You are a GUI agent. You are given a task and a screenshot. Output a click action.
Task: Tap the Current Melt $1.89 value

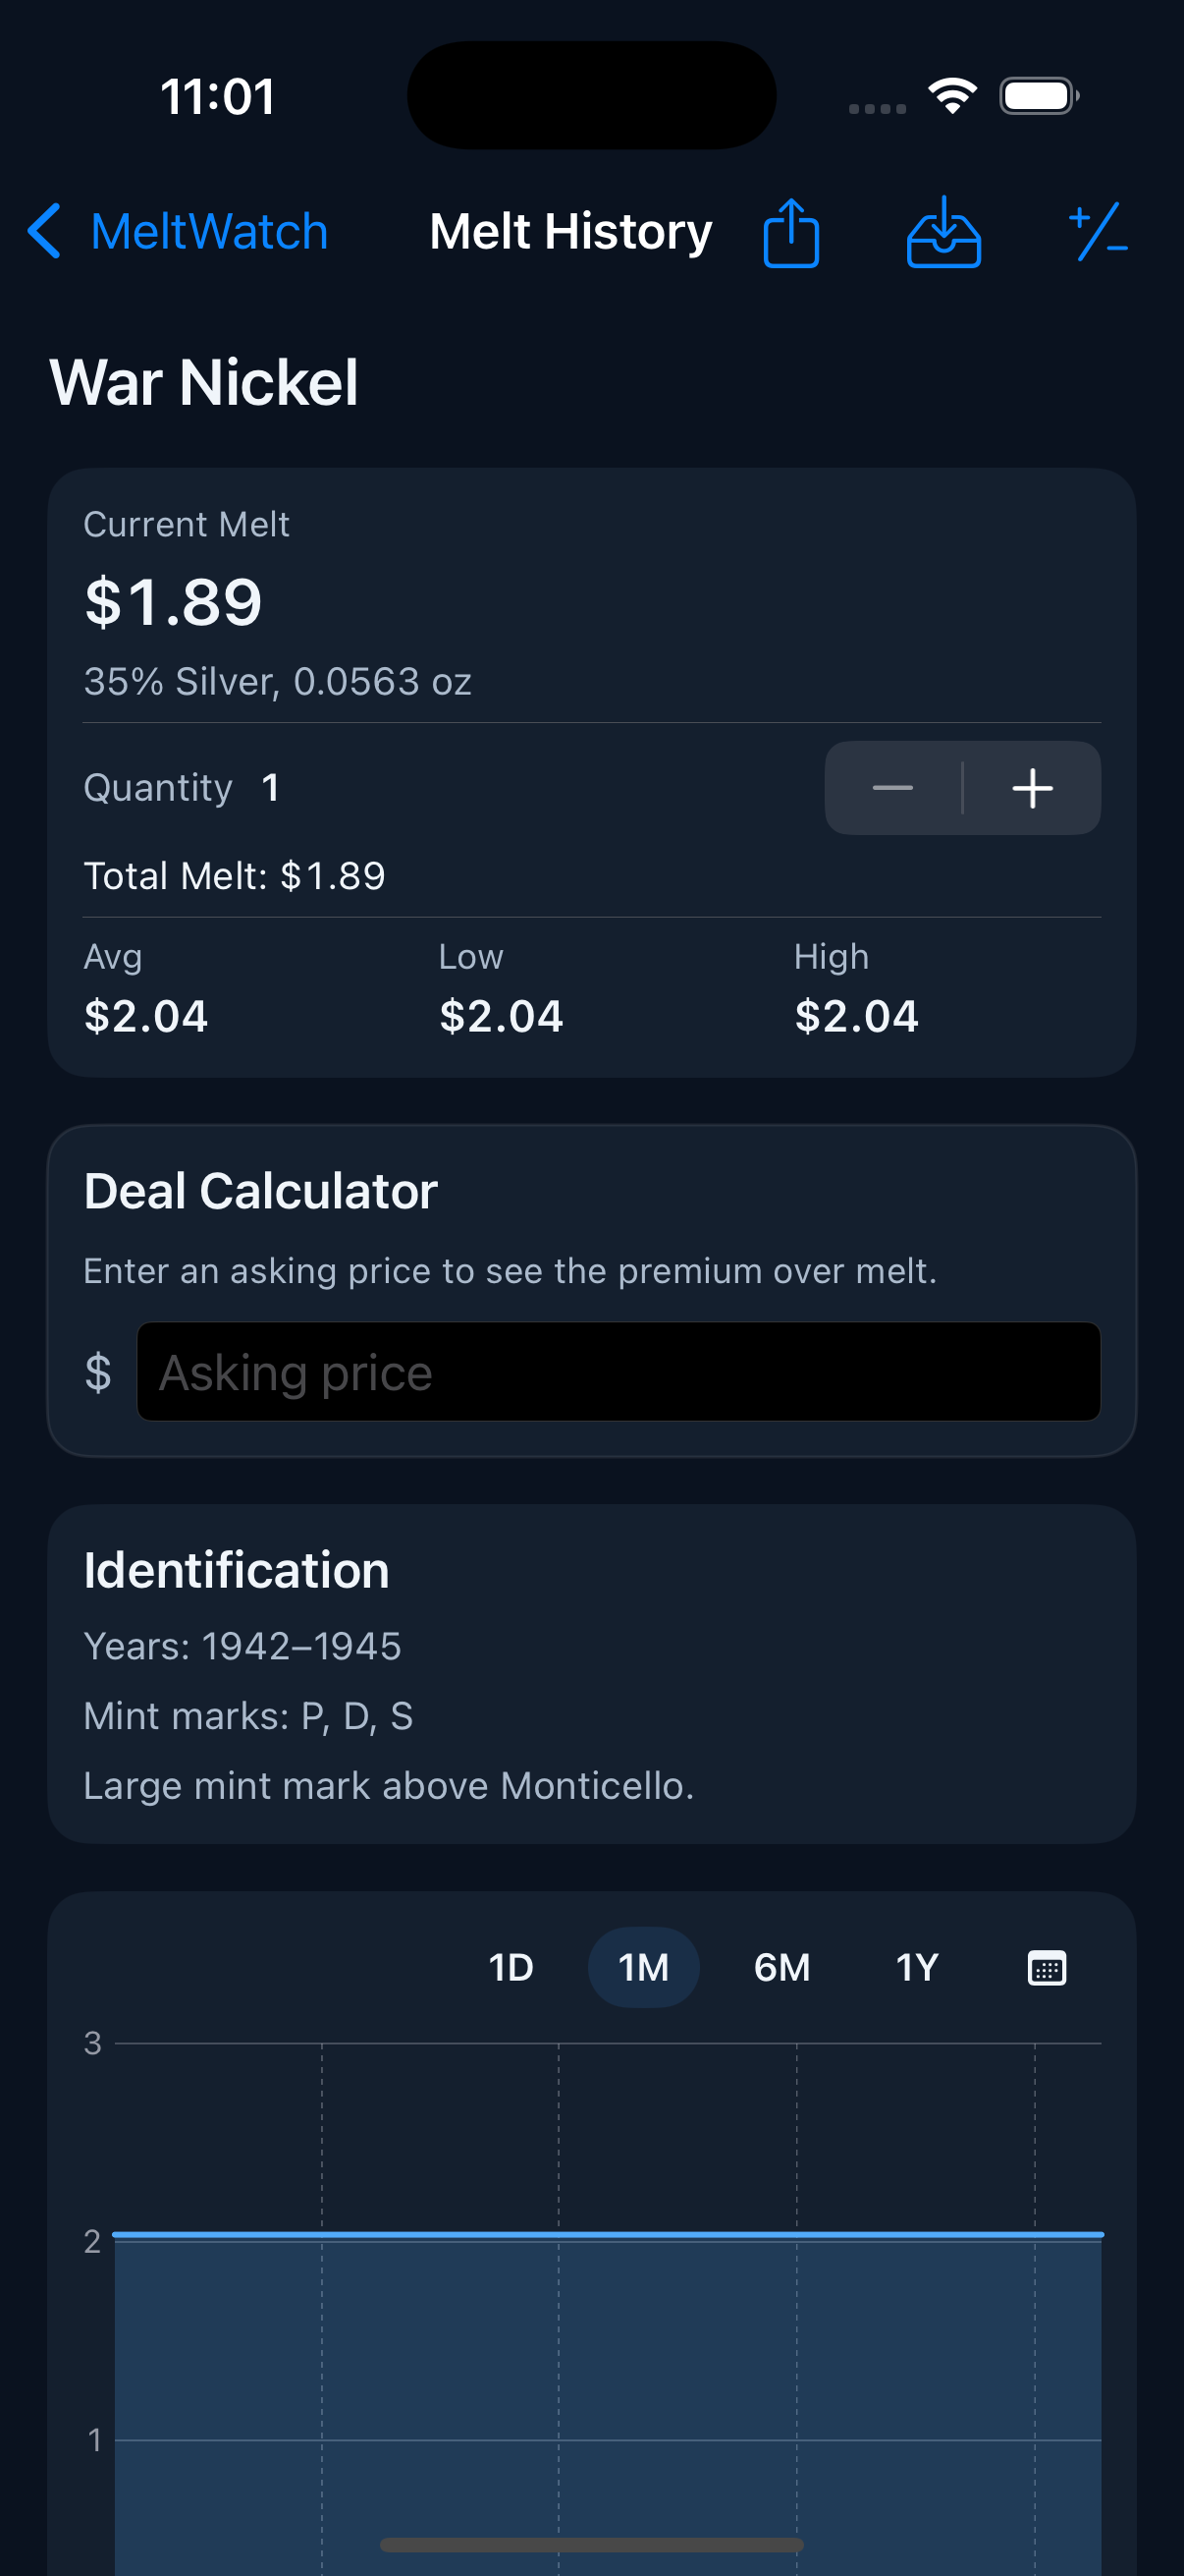tap(173, 602)
